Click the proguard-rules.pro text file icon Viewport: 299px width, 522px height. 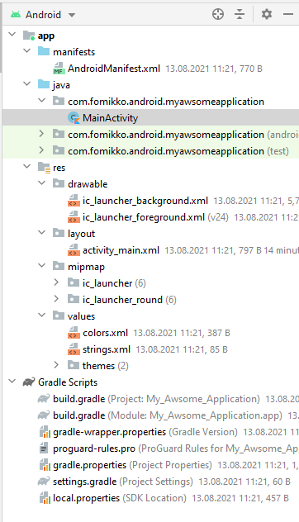pyautogui.click(x=44, y=448)
